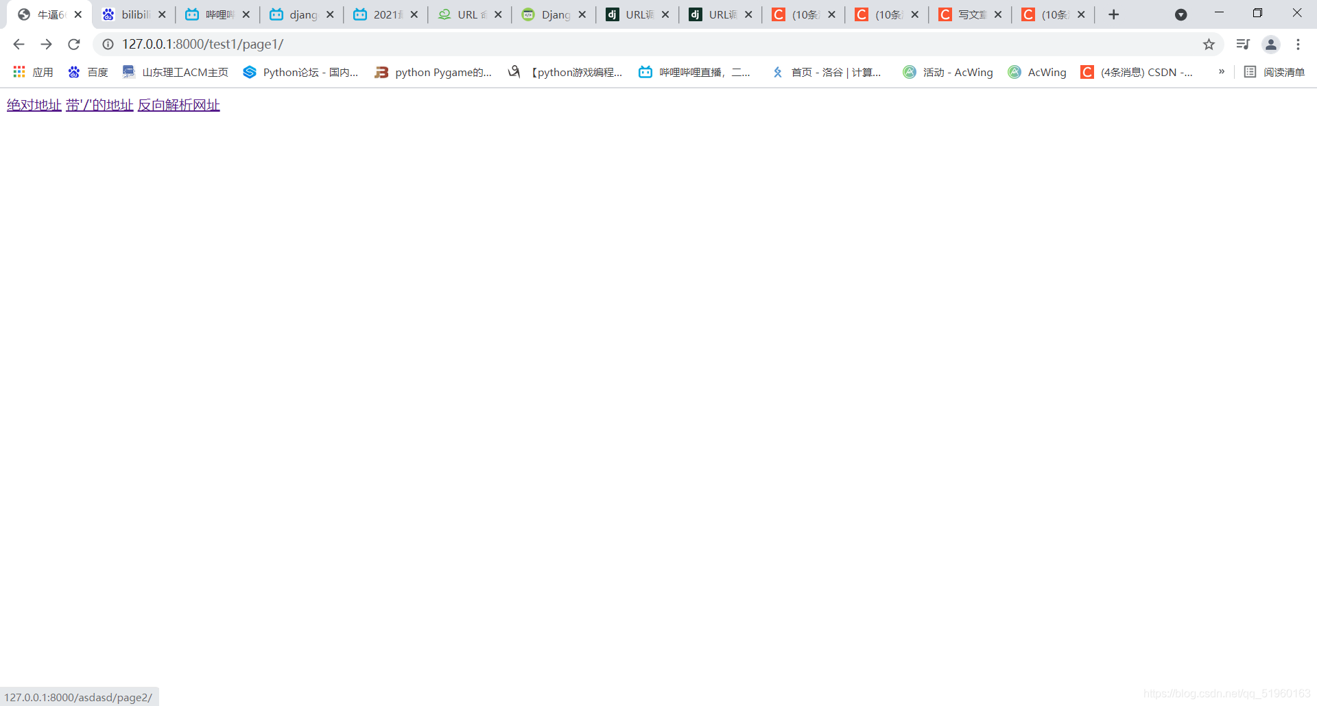Open the Python论坛 bookmark
Image resolution: width=1317 pixels, height=706 pixels.
300,72
